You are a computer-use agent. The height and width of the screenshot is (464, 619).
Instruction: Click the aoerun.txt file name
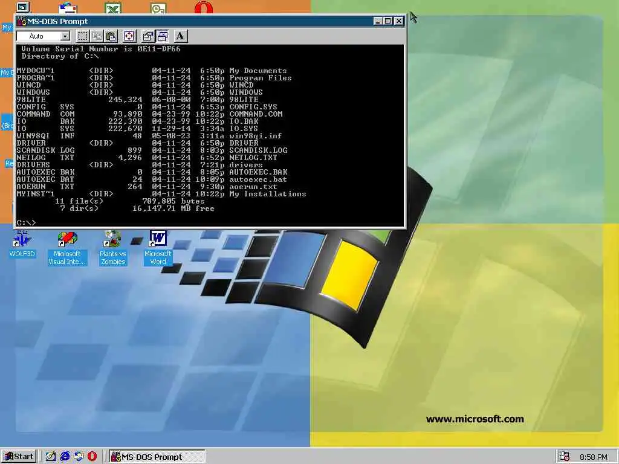253,187
